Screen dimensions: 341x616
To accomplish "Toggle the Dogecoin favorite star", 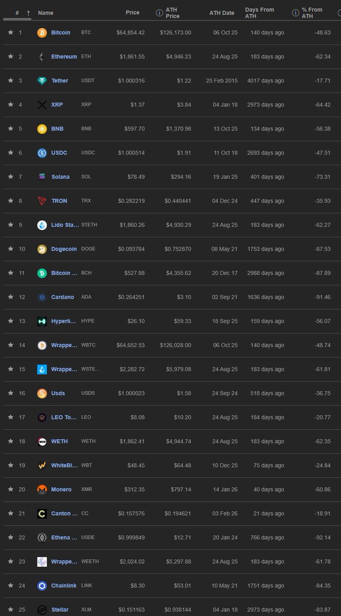I will click(x=10, y=249).
